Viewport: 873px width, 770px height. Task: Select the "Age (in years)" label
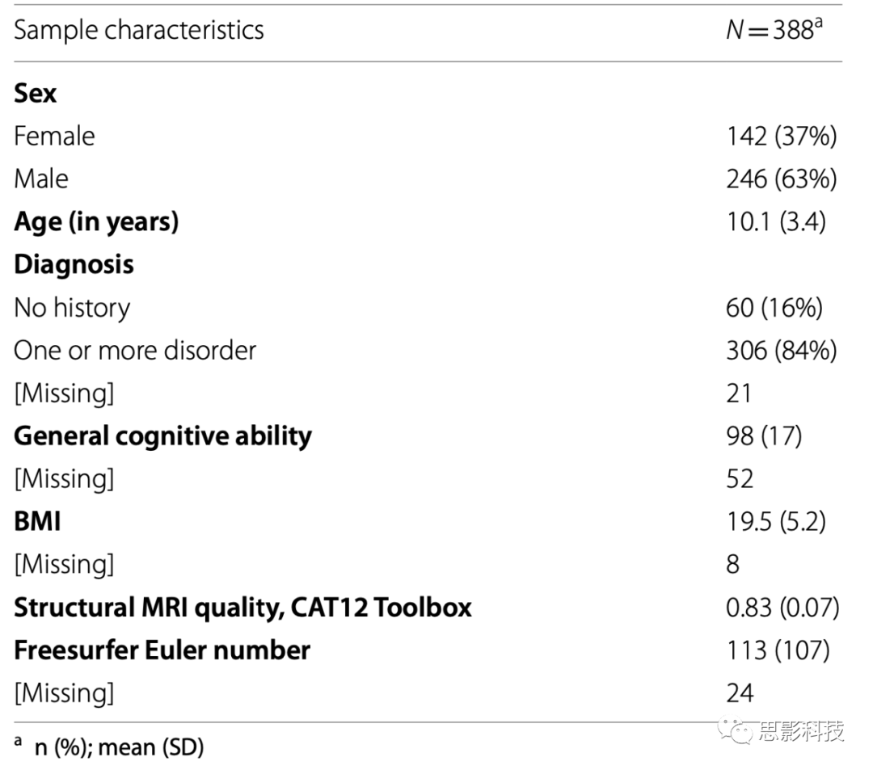96,222
